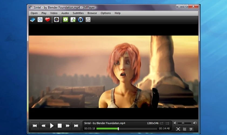Close the SMPlayer window
Viewport: 227px width, 135px height.
click(193, 6)
